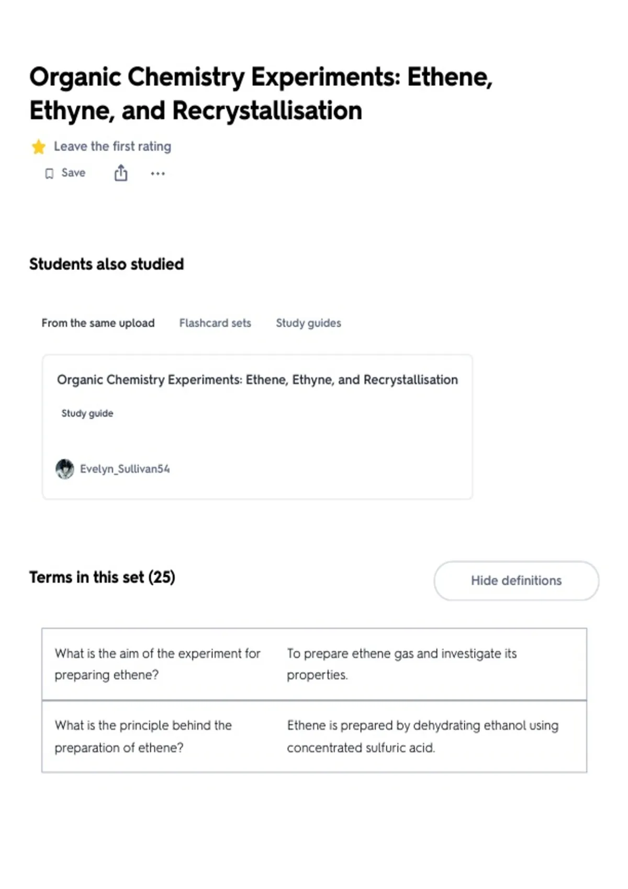
Task: Click the 'Terms in this set (25)' heading
Action: click(x=102, y=577)
